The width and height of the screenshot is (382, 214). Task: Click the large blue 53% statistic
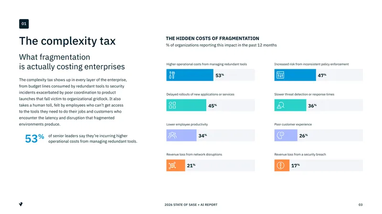[x=34, y=138]
